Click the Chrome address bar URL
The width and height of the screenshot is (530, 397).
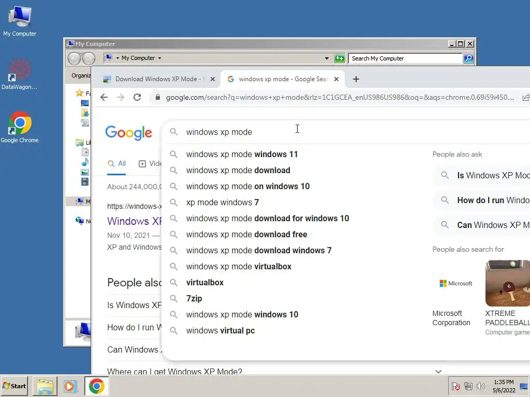coord(340,97)
